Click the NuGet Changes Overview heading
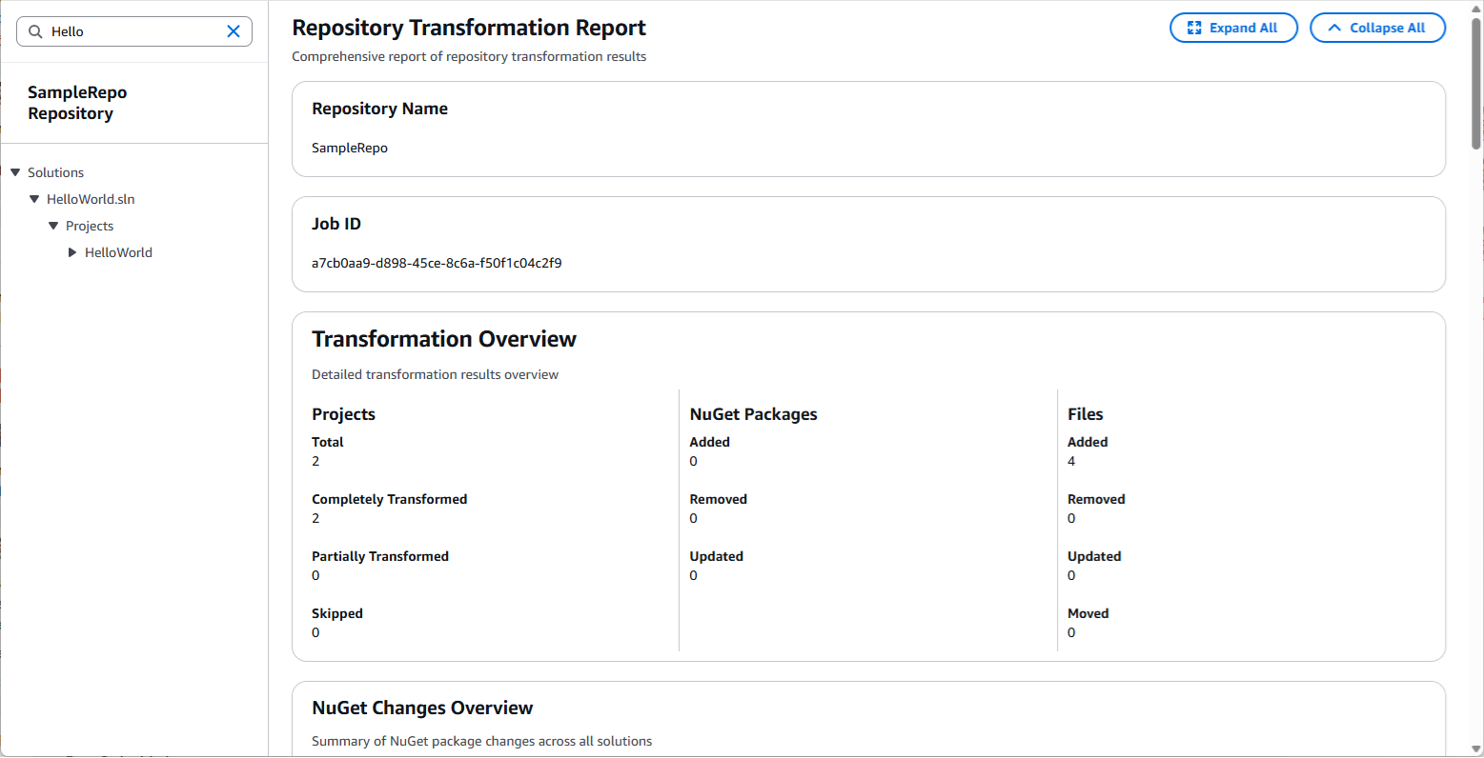The image size is (1484, 758). pos(422,708)
